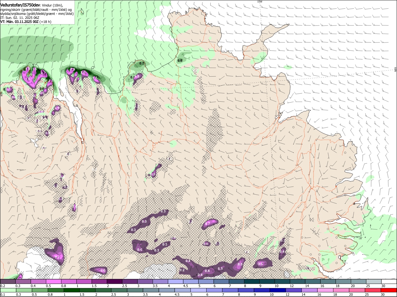397x297 pixels.
Task: Select the 'IT: Sun. 02. 11. 2025 06Z' line
Action: click(20, 18)
